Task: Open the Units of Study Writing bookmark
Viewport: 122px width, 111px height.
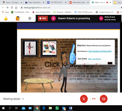Action: 42,12
